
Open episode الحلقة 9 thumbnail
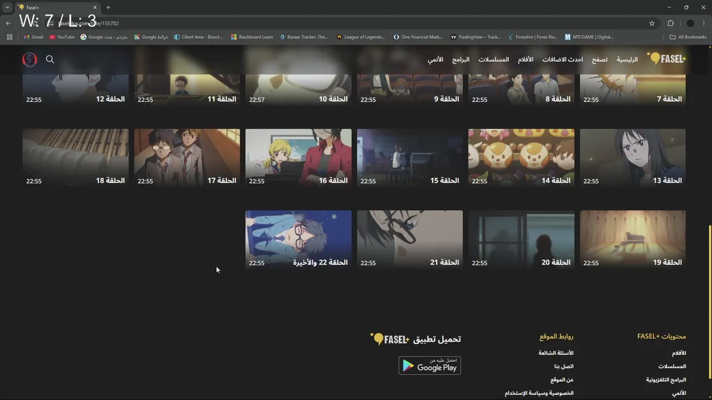coord(410,89)
